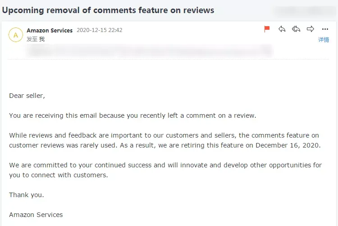Click the 发至 我 recipient label
Screen dimensions: 338x226
(36, 39)
